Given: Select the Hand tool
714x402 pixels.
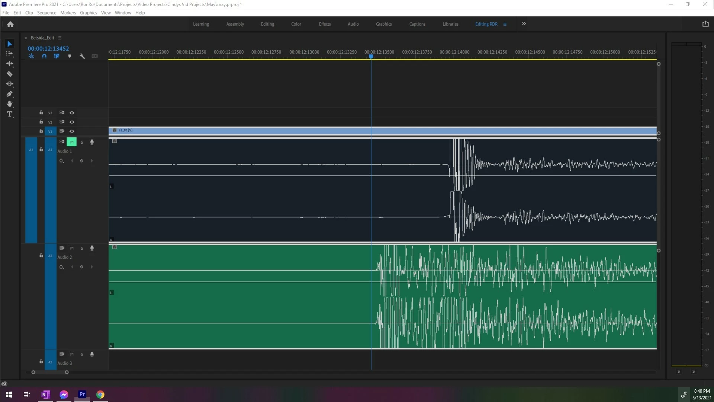Looking at the screenshot, I should [10, 104].
